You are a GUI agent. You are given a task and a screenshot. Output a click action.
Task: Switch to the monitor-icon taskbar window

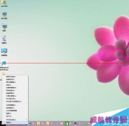[x=78, y=124]
